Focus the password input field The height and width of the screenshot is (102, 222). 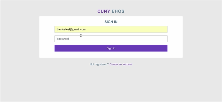click(x=111, y=39)
